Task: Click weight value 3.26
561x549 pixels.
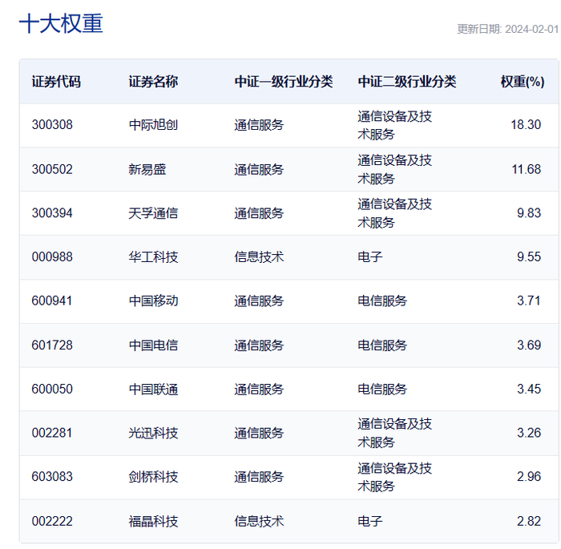Action: pos(529,433)
